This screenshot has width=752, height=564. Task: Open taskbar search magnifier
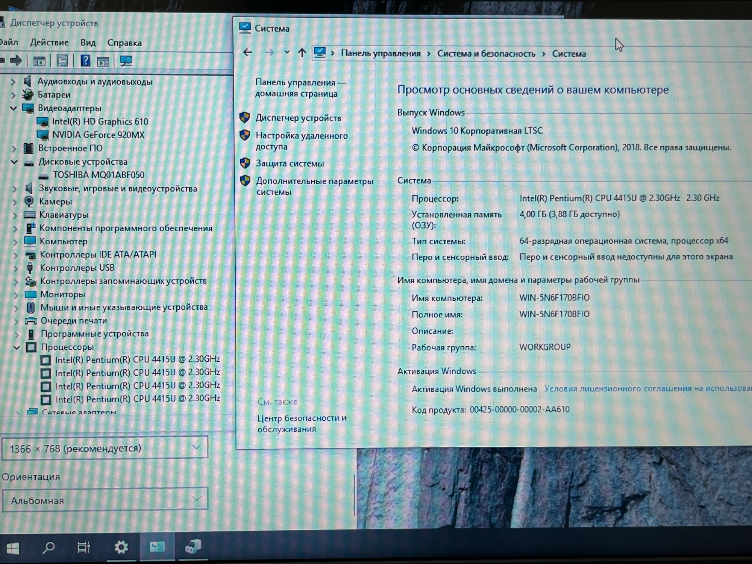tap(49, 547)
